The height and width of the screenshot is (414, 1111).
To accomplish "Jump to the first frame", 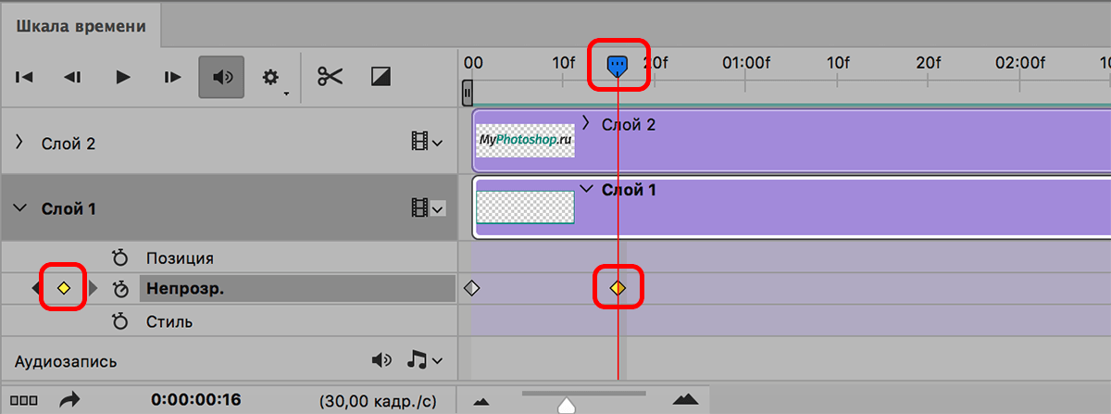I will point(25,78).
